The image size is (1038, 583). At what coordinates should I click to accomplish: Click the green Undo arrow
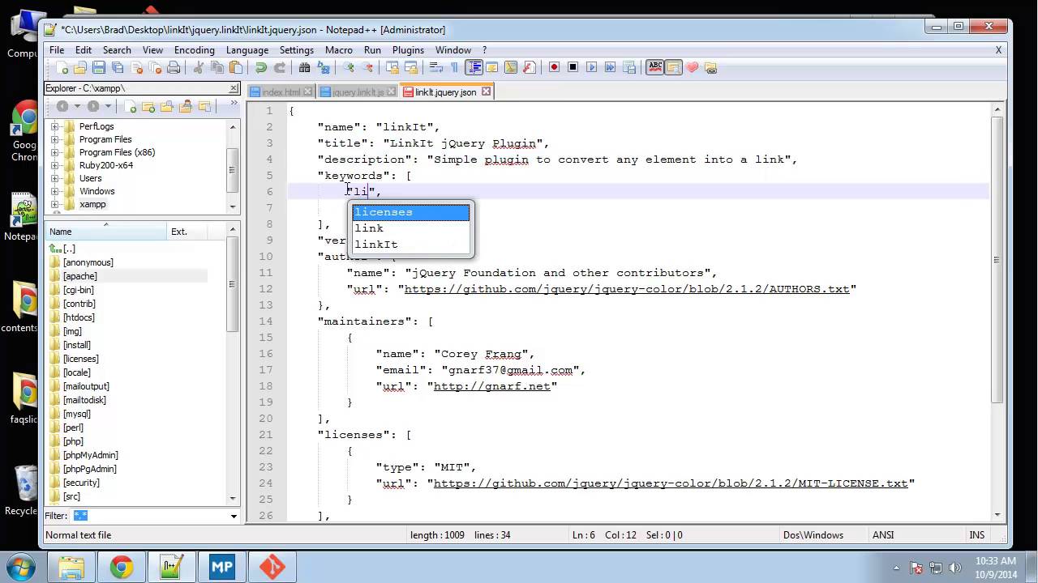261,67
